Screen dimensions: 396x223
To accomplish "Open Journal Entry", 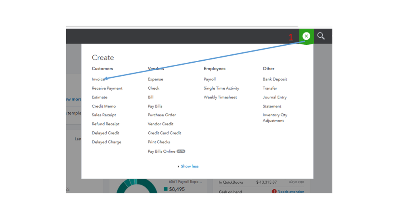I will click(275, 97).
